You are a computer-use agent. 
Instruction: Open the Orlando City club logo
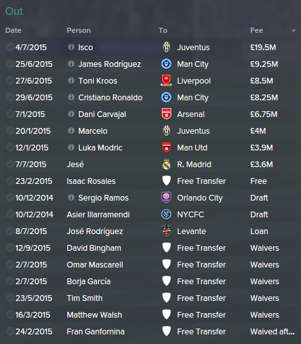tap(166, 197)
